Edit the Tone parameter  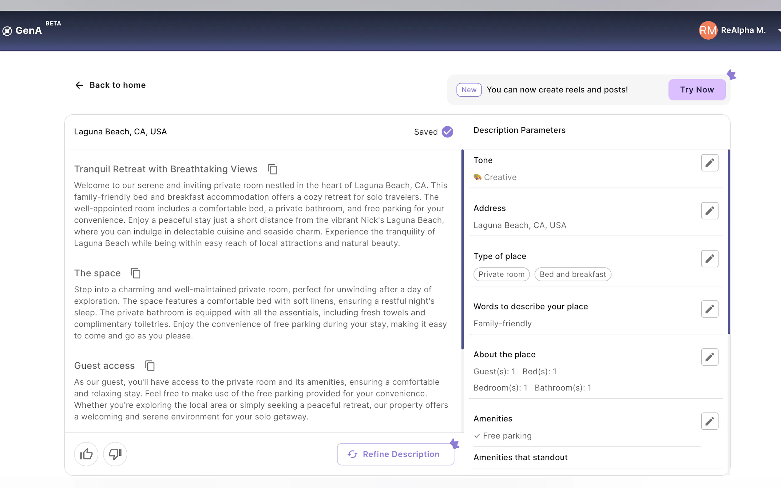pyautogui.click(x=709, y=163)
